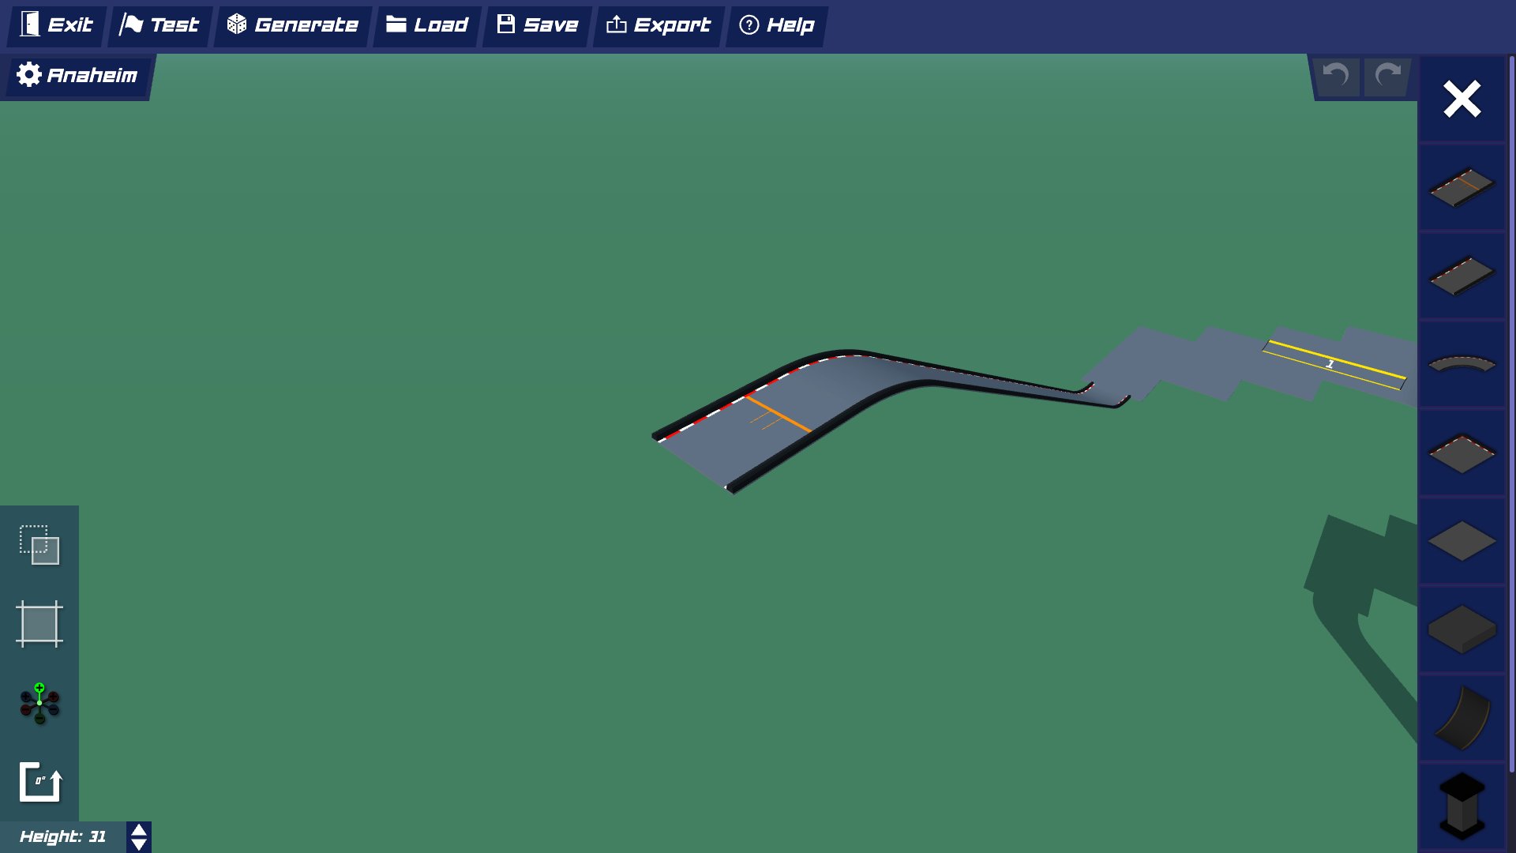Open the Anaheim track settings
Screen dimensions: 1516x853
coord(75,75)
